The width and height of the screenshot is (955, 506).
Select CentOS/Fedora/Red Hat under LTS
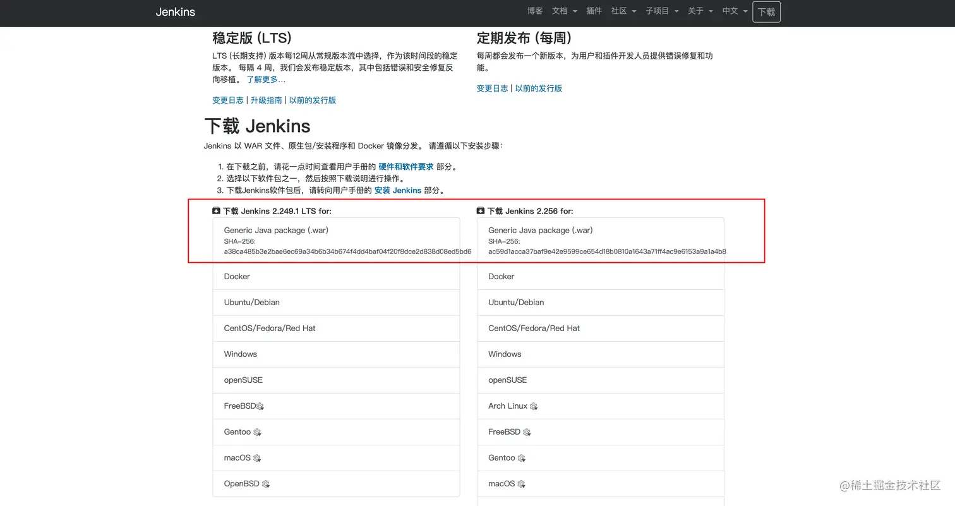[x=336, y=328]
